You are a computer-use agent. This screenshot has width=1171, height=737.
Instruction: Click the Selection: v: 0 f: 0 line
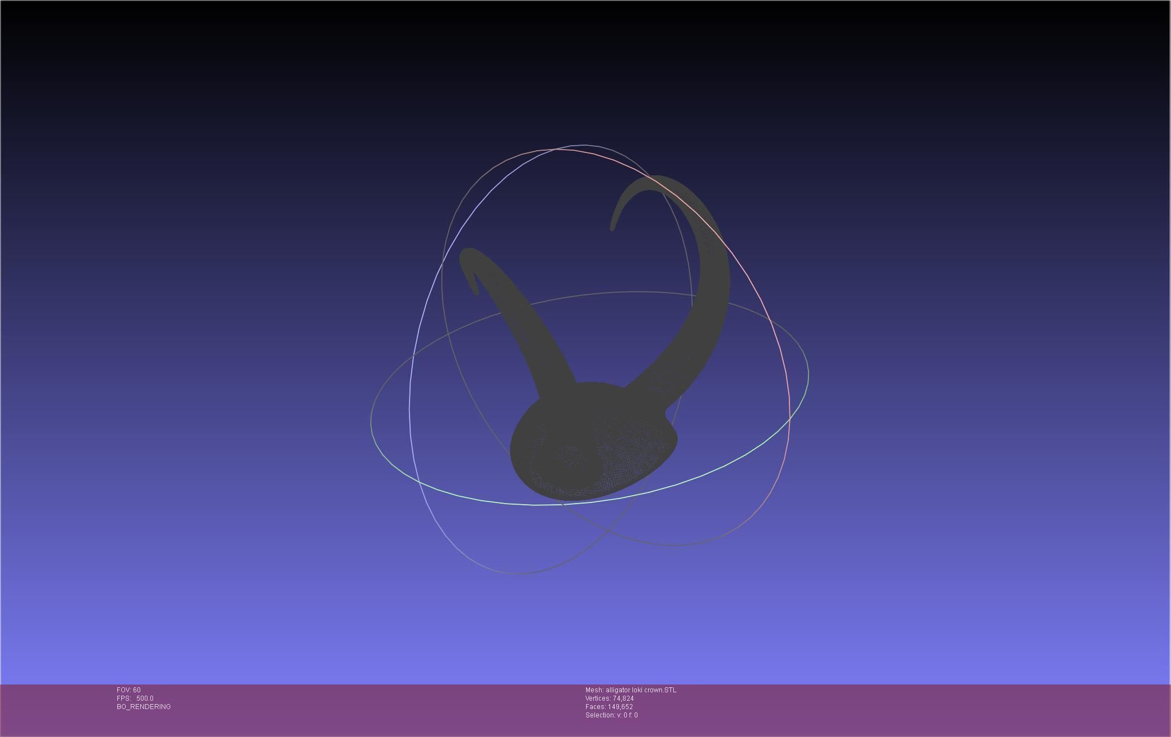tap(611, 715)
